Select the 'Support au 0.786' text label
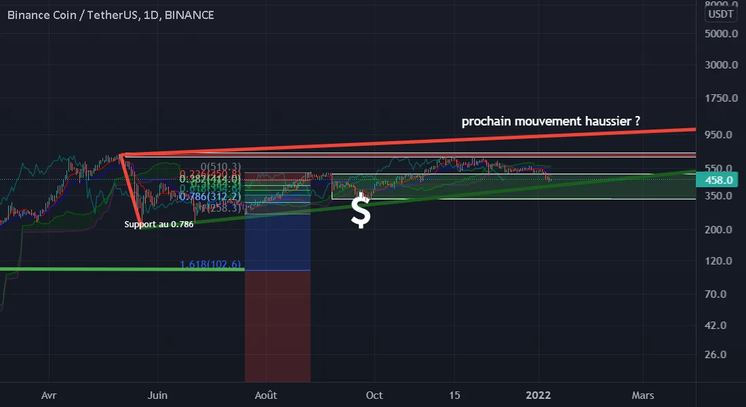The image size is (746, 407). [159, 225]
